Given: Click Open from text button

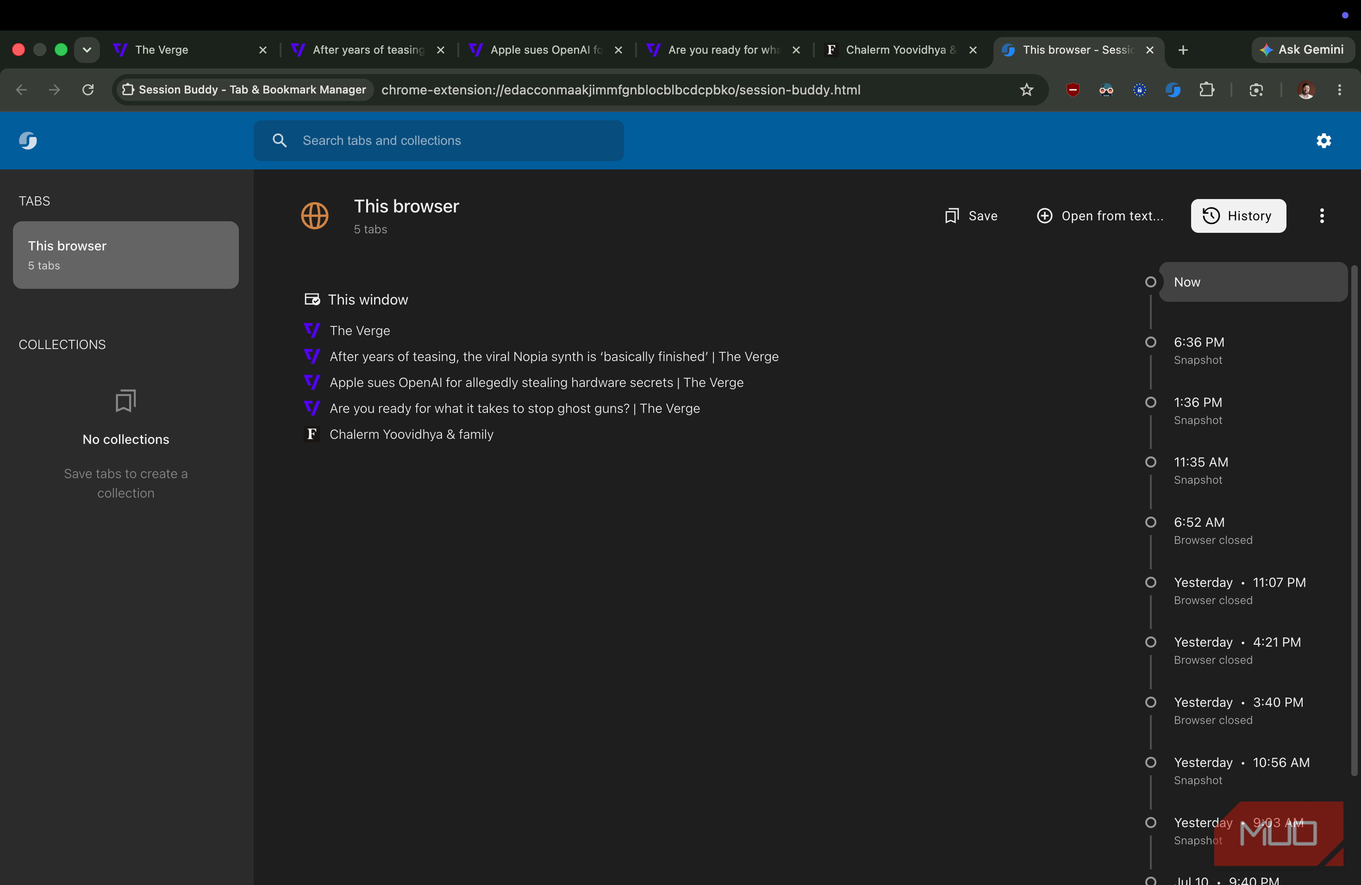Looking at the screenshot, I should [1099, 216].
